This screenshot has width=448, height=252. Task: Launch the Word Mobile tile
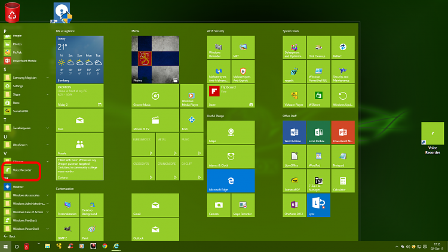point(294,133)
